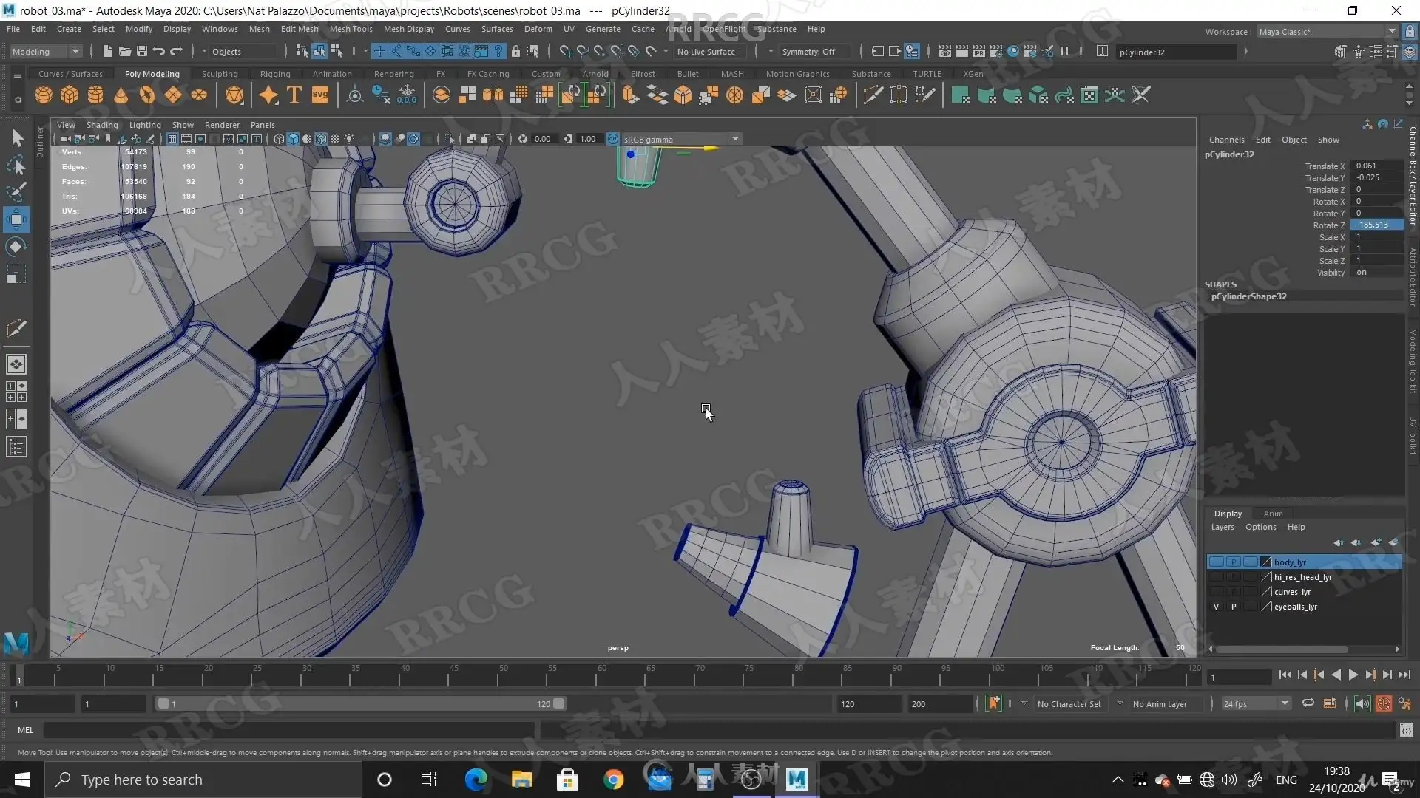
Task: Open the Mesh Tools menu
Action: 351,29
